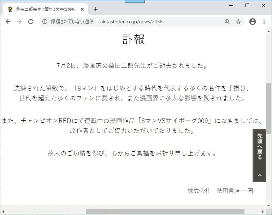Image resolution: width=272 pixels, height=215 pixels.
Task: Click the vertical scrollbar up arrow
Action: [x=269, y=31]
